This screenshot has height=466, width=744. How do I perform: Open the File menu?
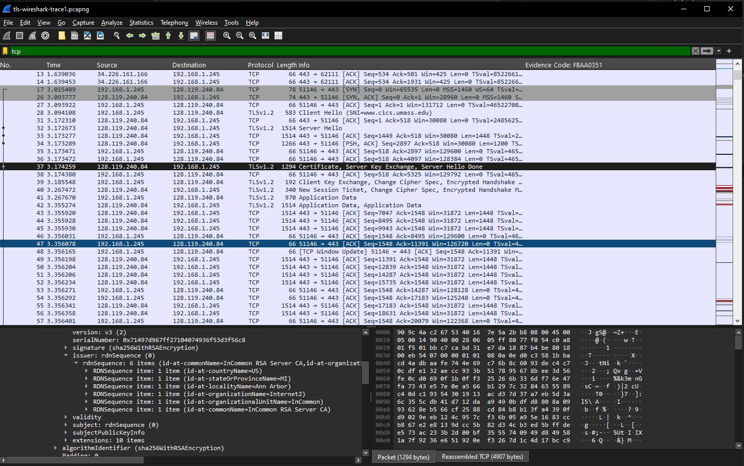click(x=8, y=23)
